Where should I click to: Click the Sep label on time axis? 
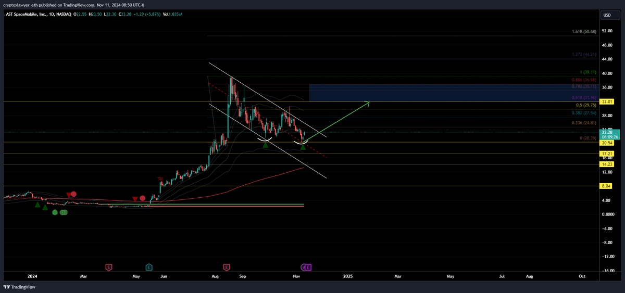tap(242, 277)
